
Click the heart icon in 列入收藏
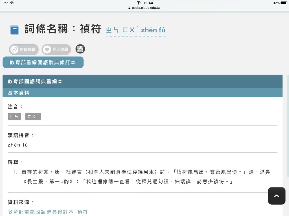click(47, 50)
